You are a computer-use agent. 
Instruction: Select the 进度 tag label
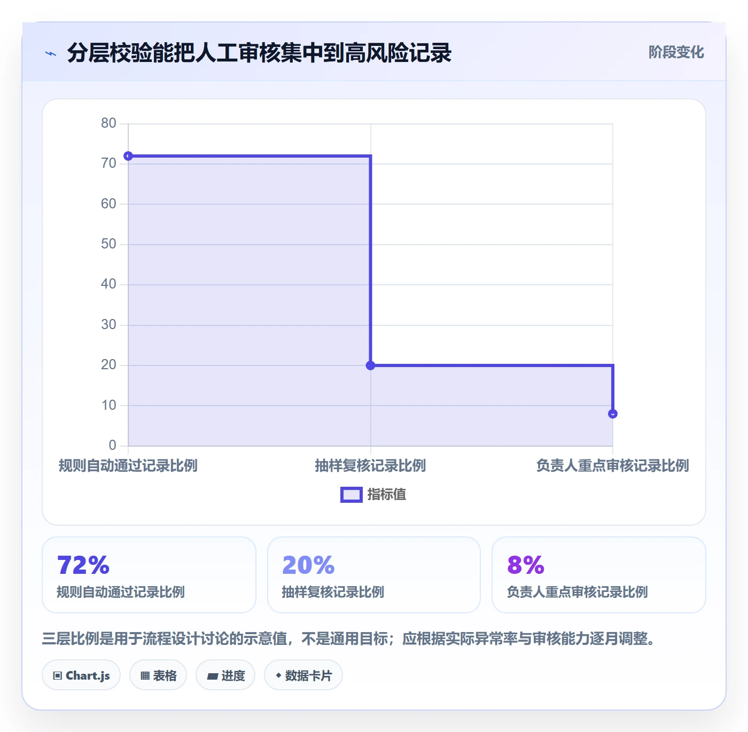[x=233, y=676]
